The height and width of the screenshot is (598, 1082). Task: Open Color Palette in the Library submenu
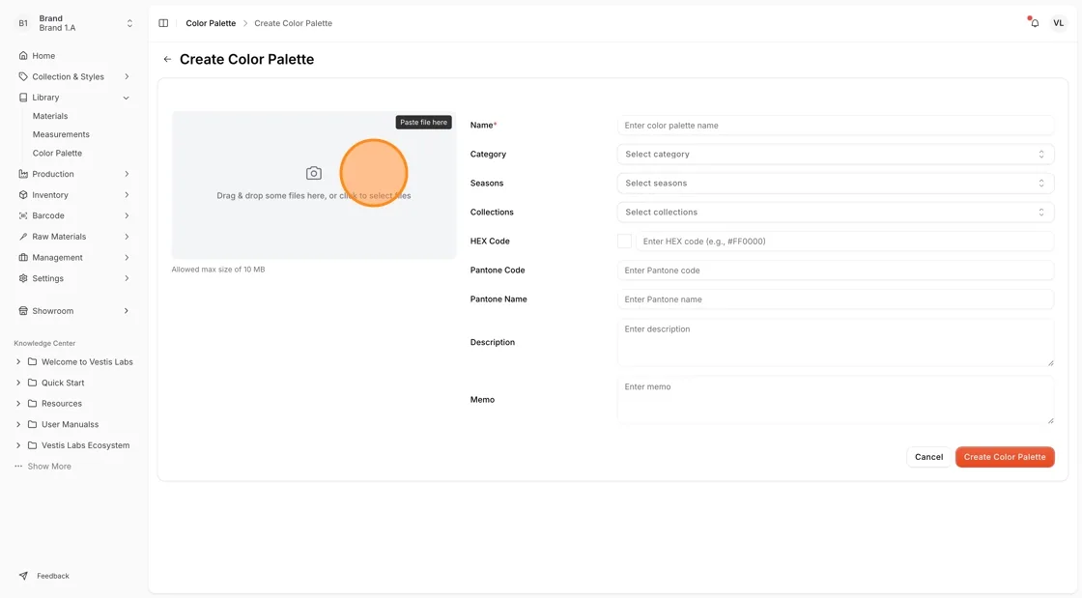point(57,153)
